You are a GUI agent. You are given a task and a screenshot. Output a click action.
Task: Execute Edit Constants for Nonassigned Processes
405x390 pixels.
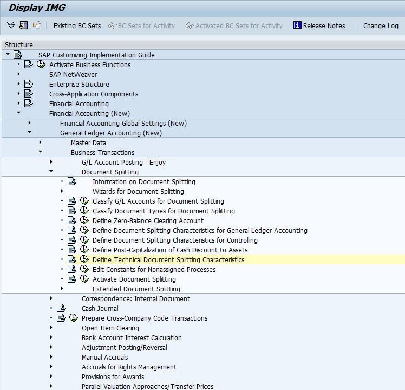pyautogui.click(x=84, y=269)
